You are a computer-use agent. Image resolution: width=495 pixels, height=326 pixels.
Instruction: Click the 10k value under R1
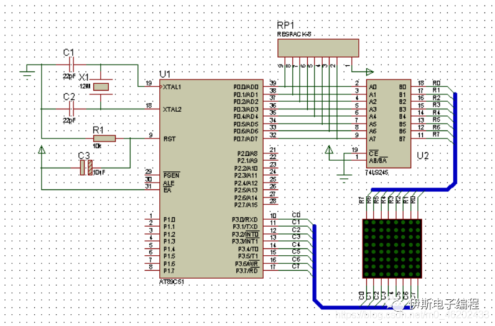(97, 146)
